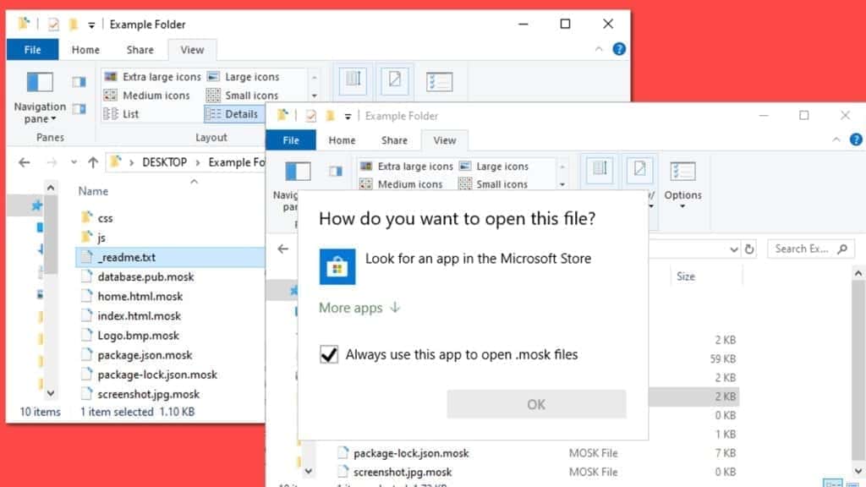The height and width of the screenshot is (487, 866).
Task: Choose Large icons layout in back window
Action: coord(244,77)
